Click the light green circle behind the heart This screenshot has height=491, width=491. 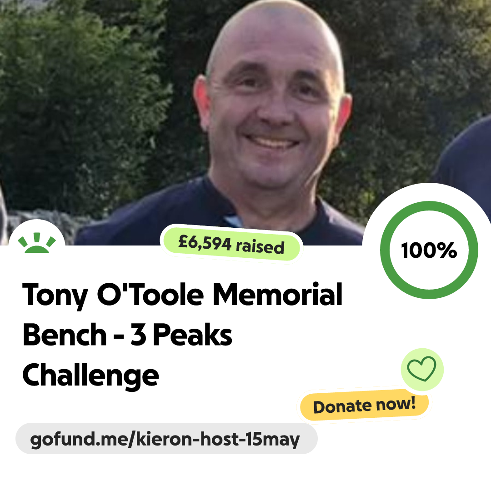click(422, 369)
